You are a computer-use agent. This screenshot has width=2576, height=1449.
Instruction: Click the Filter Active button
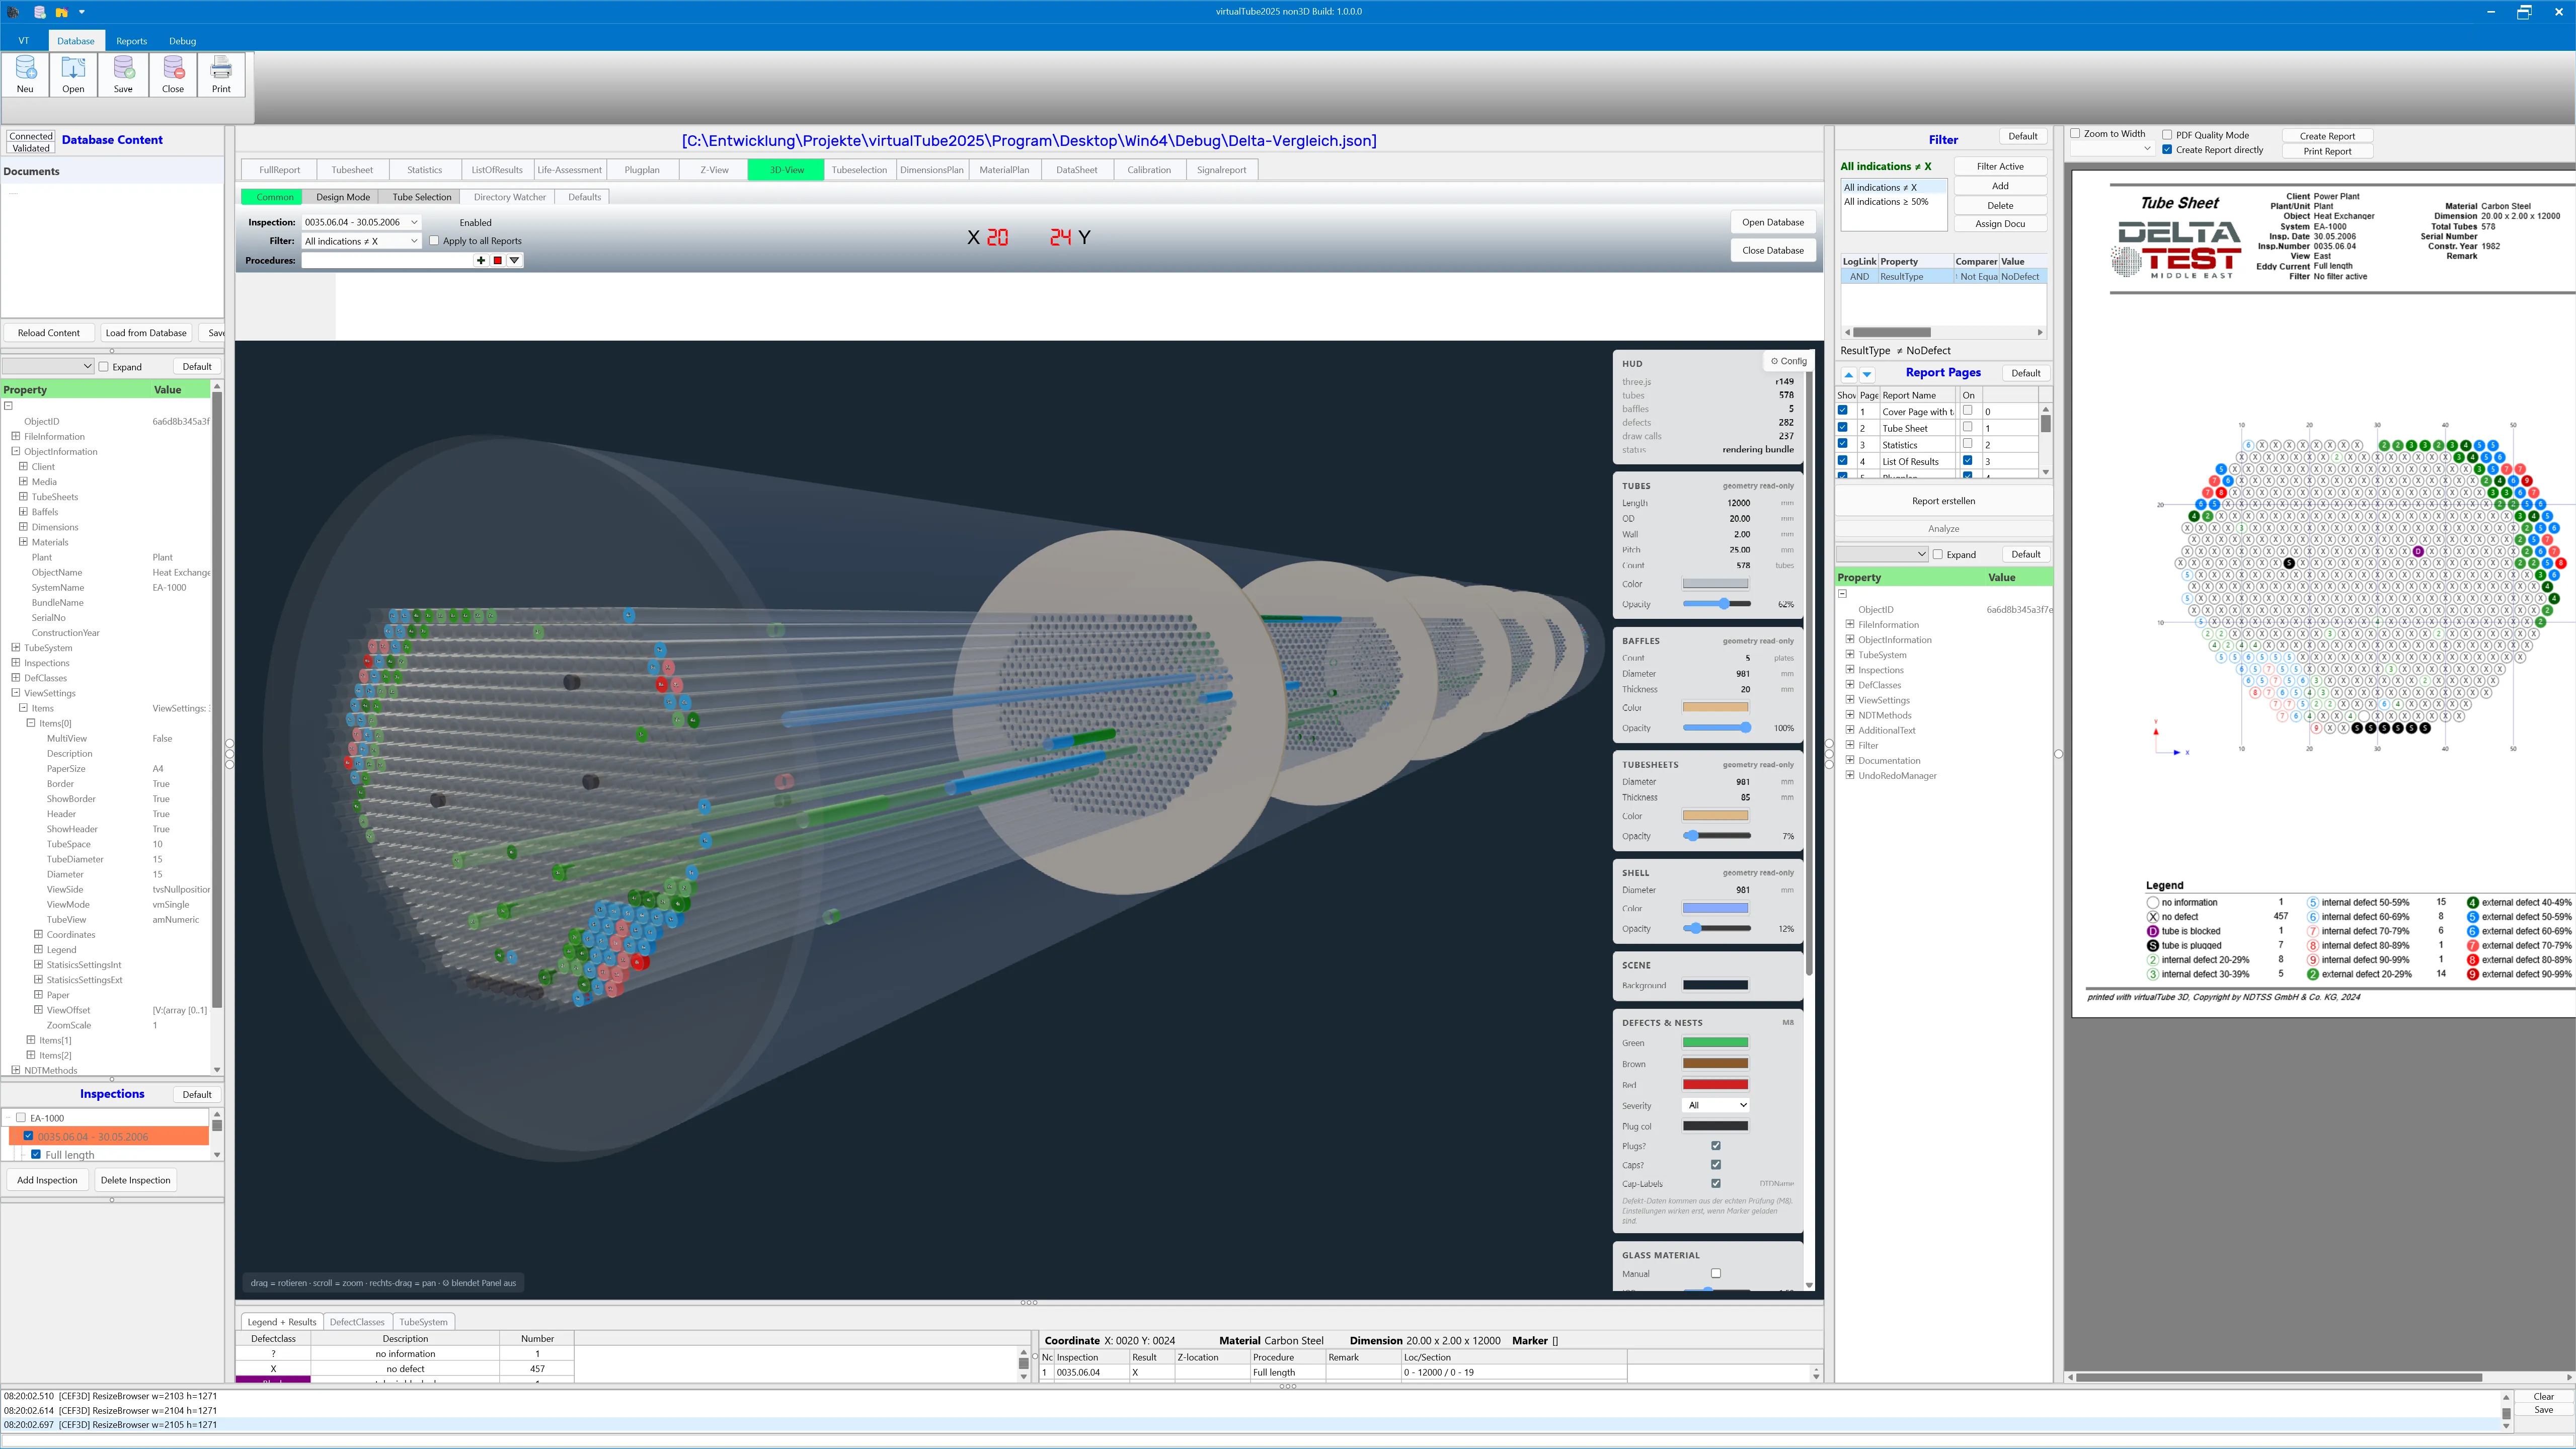tap(2000, 166)
